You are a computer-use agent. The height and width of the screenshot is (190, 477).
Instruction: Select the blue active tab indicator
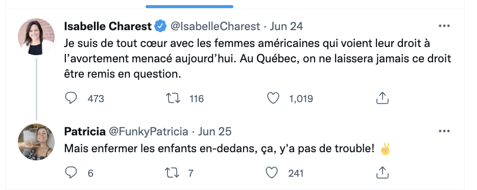189,6
